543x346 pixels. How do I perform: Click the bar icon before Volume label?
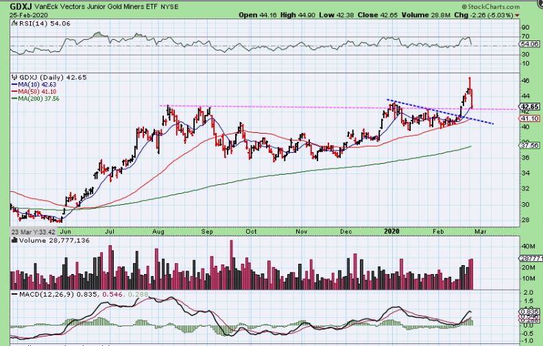click(14, 240)
